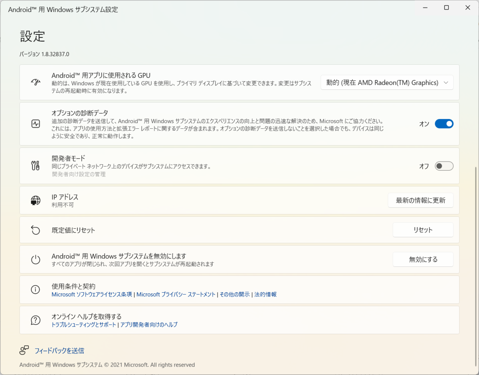Image resolution: width=479 pixels, height=375 pixels.
Task: Click the developer mode tools icon
Action: [36, 166]
